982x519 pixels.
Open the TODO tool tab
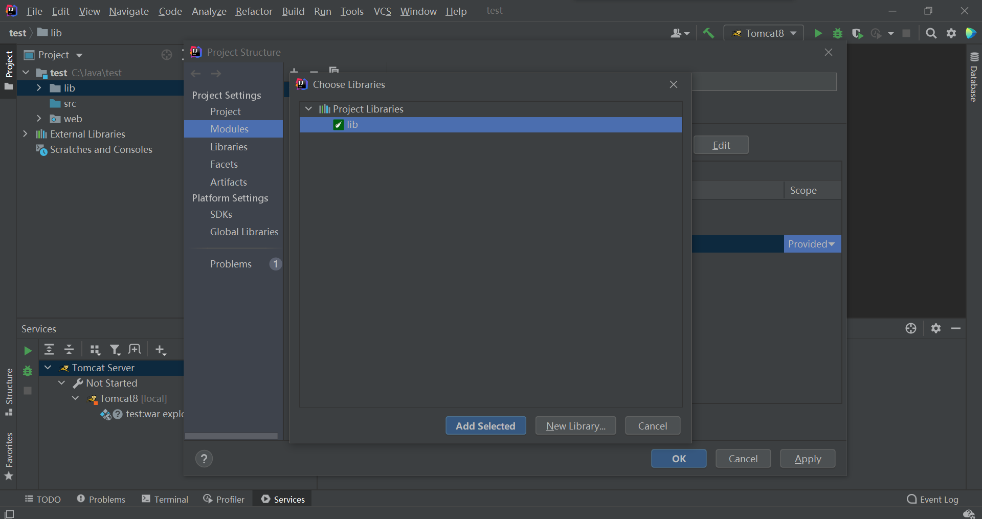43,499
